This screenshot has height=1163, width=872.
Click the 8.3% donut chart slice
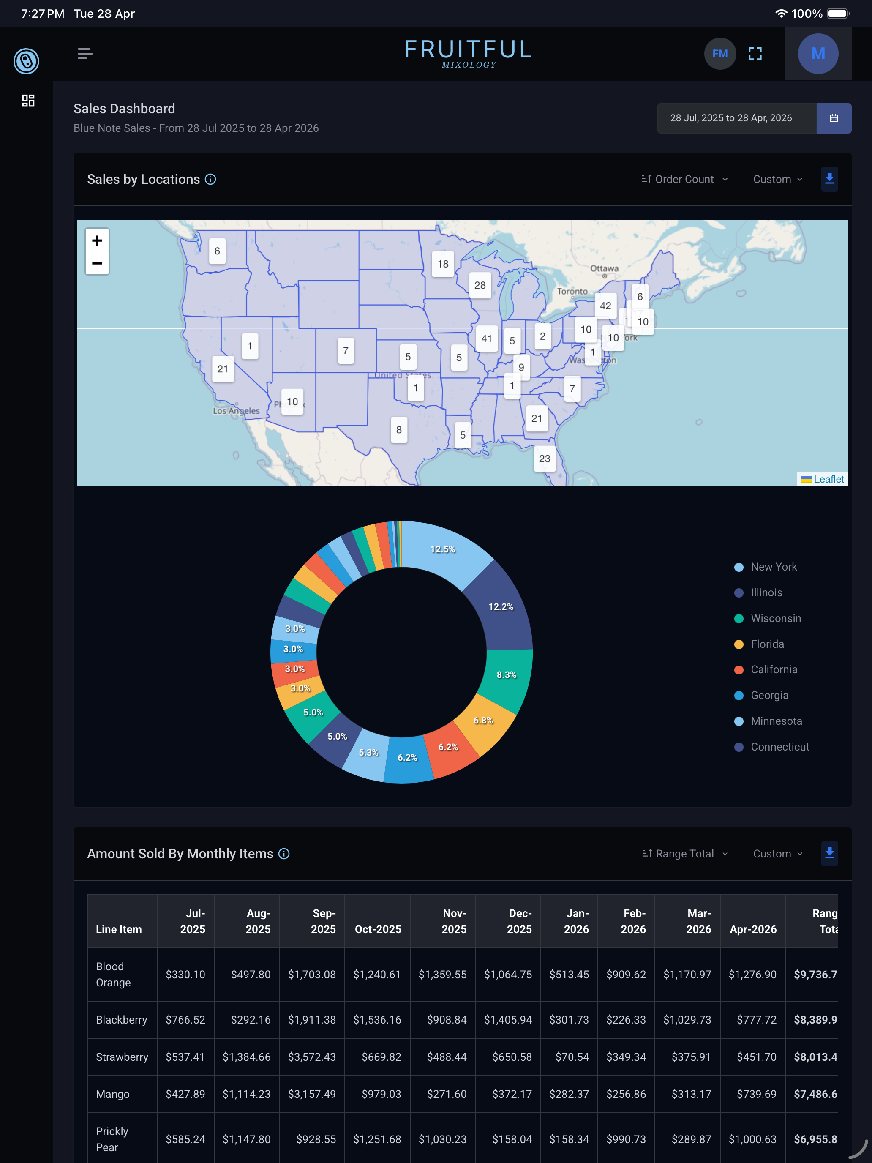(507, 675)
